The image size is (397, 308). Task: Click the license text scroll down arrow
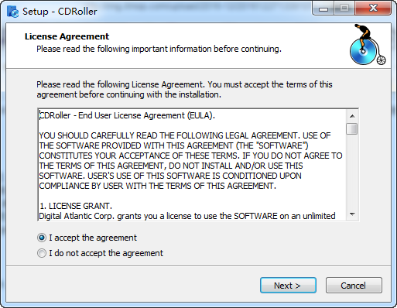click(352, 214)
